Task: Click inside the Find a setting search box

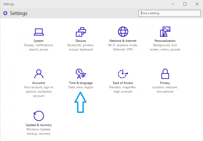Action: tap(169, 13)
